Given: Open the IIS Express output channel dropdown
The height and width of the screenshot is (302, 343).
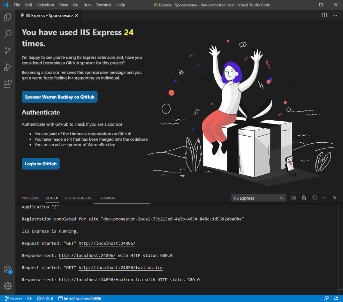Looking at the screenshot, I should pos(258,198).
